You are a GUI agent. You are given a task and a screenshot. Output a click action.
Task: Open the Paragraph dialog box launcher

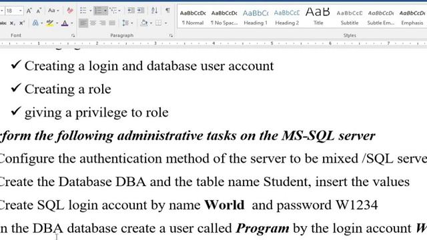click(x=171, y=35)
